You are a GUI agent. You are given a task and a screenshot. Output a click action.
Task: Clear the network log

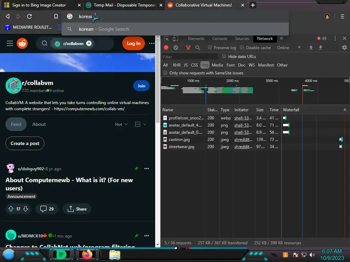pyautogui.click(x=176, y=47)
